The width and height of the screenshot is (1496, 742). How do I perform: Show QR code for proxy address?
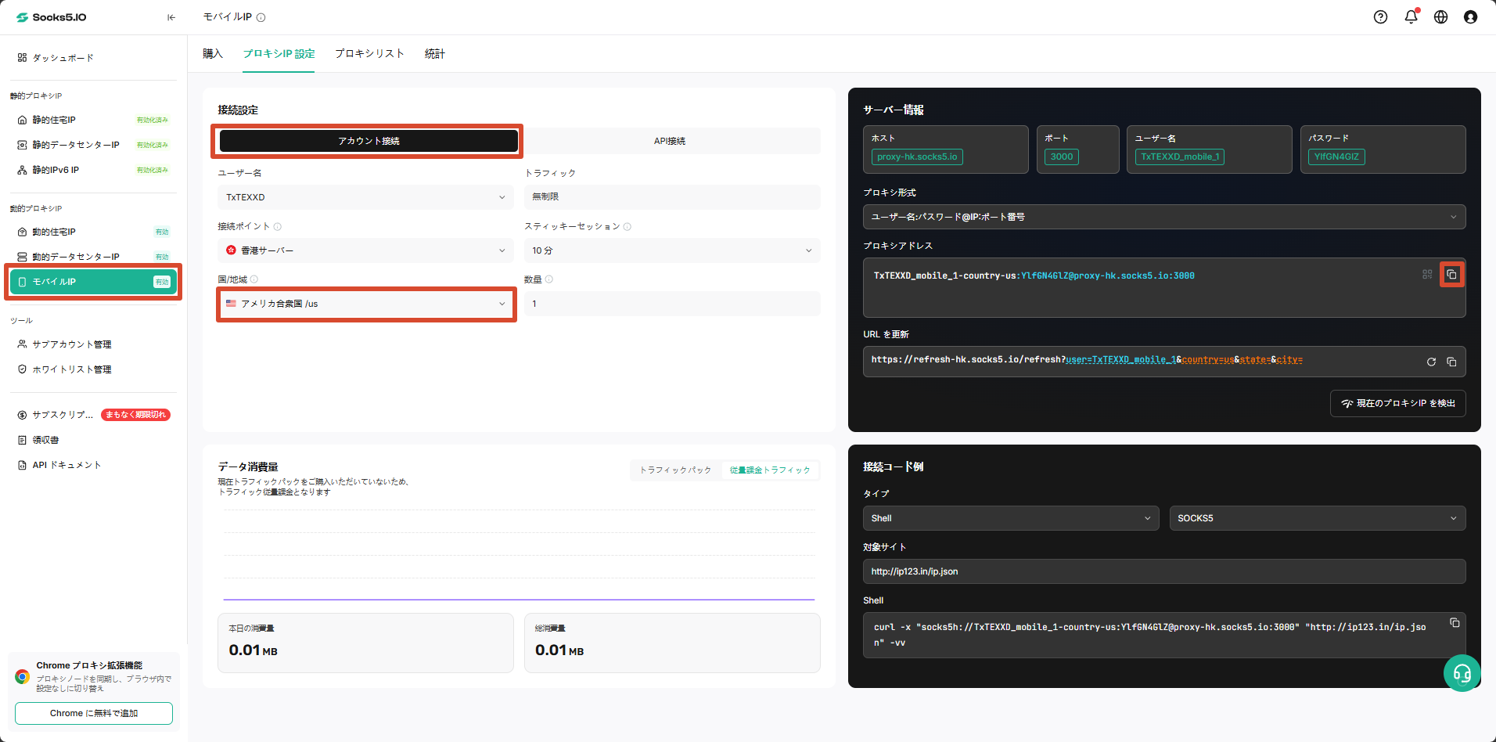[1427, 275]
